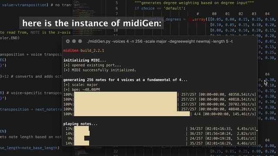
Task: Click 'ets note length based on not' comment
Action: pos(31,137)
